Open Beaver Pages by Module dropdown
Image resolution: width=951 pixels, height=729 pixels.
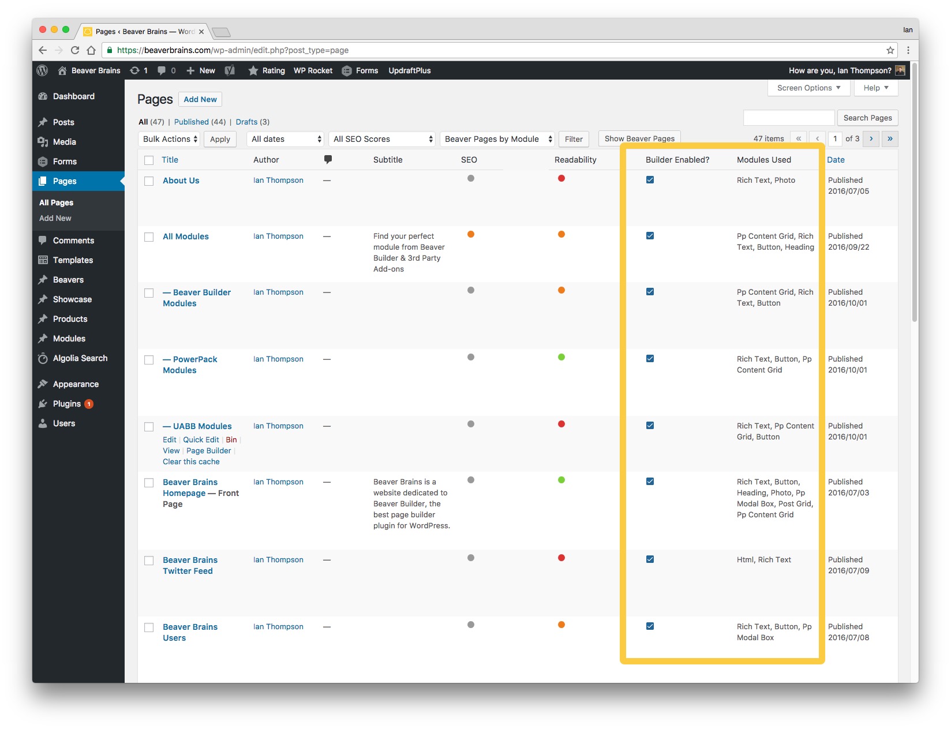[497, 139]
